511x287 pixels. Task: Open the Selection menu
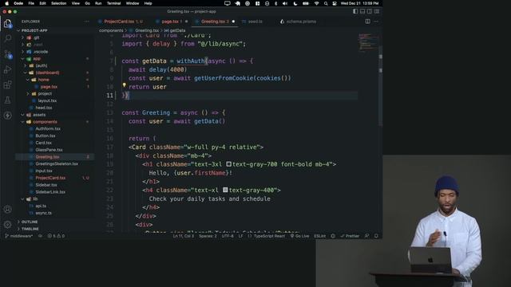click(58, 3)
